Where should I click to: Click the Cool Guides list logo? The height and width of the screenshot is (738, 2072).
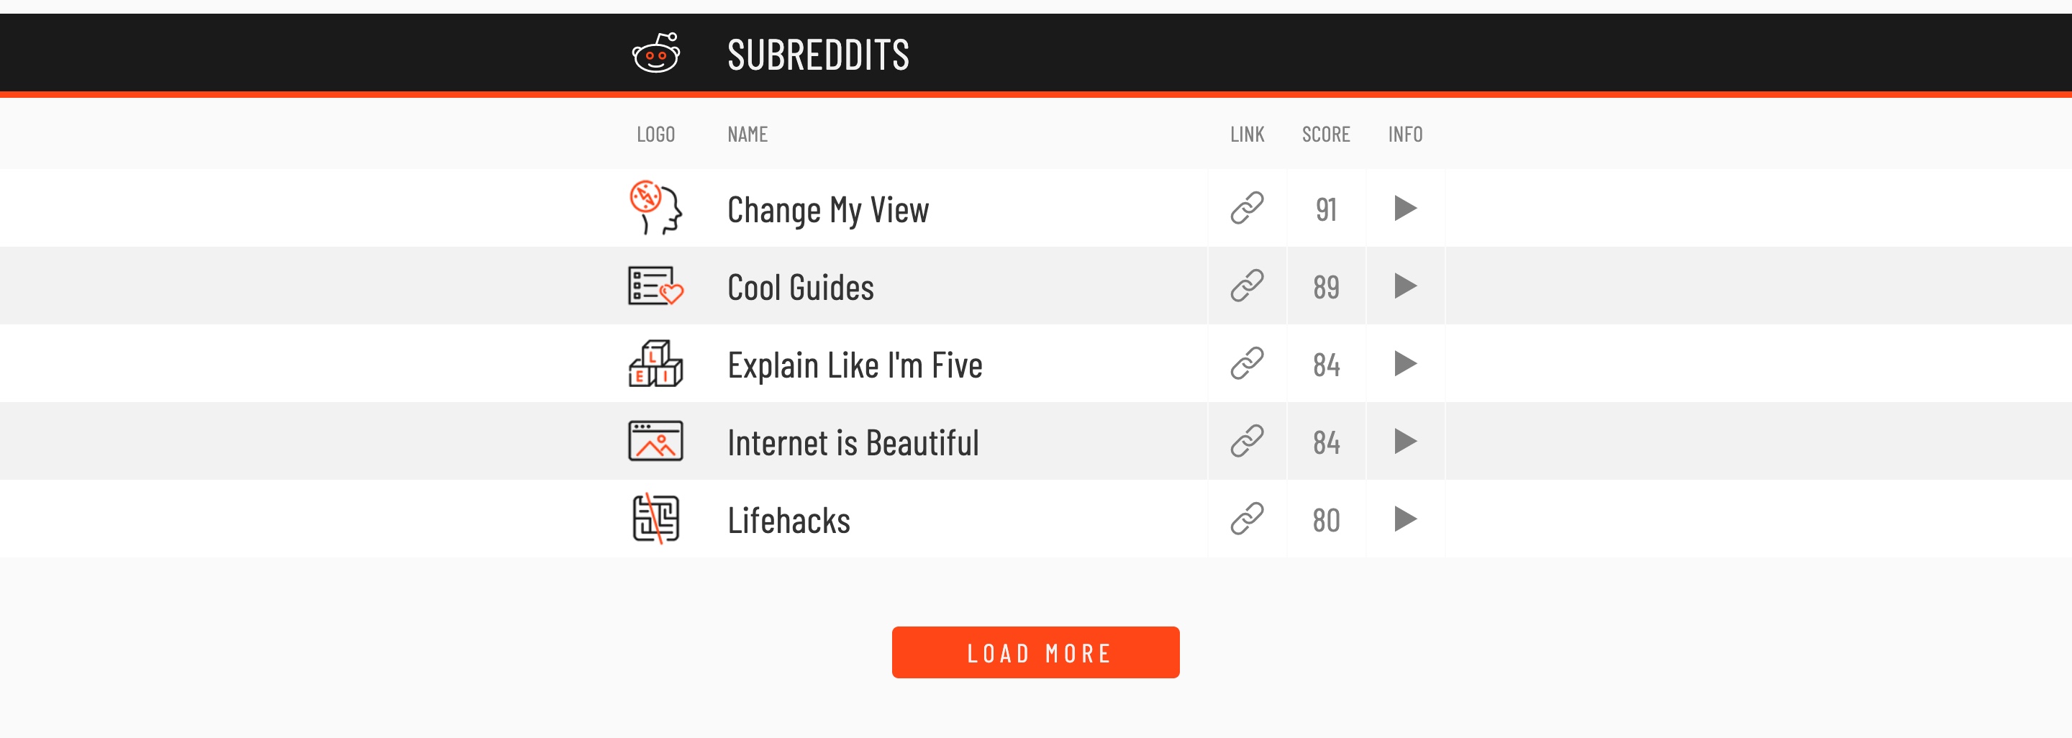(x=655, y=286)
